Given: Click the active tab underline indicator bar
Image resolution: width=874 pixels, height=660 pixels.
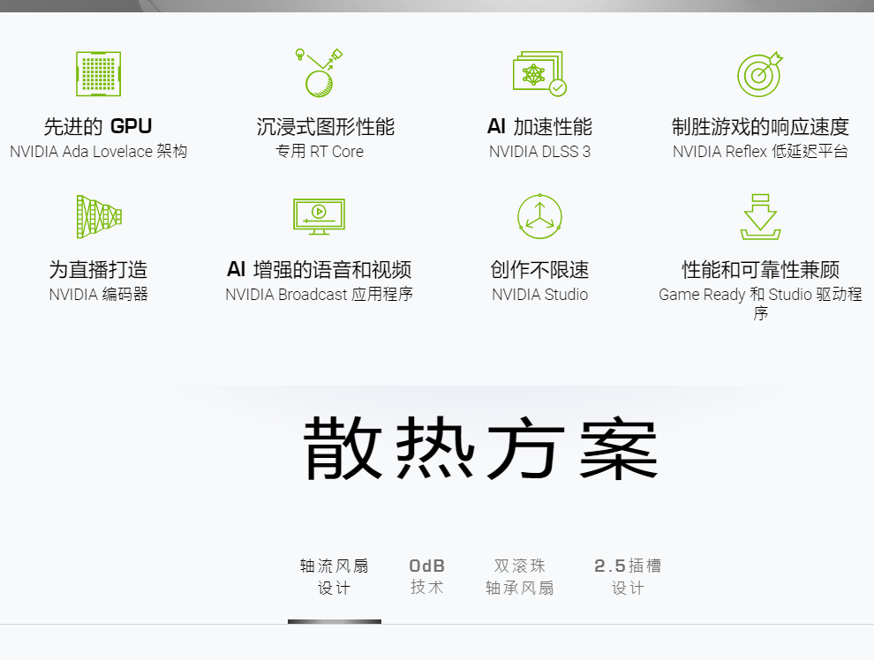Looking at the screenshot, I should (x=335, y=621).
